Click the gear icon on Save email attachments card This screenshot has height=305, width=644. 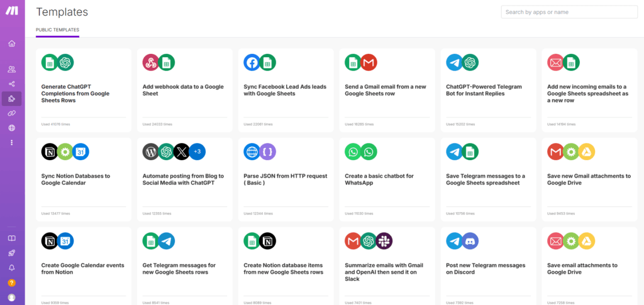click(571, 241)
